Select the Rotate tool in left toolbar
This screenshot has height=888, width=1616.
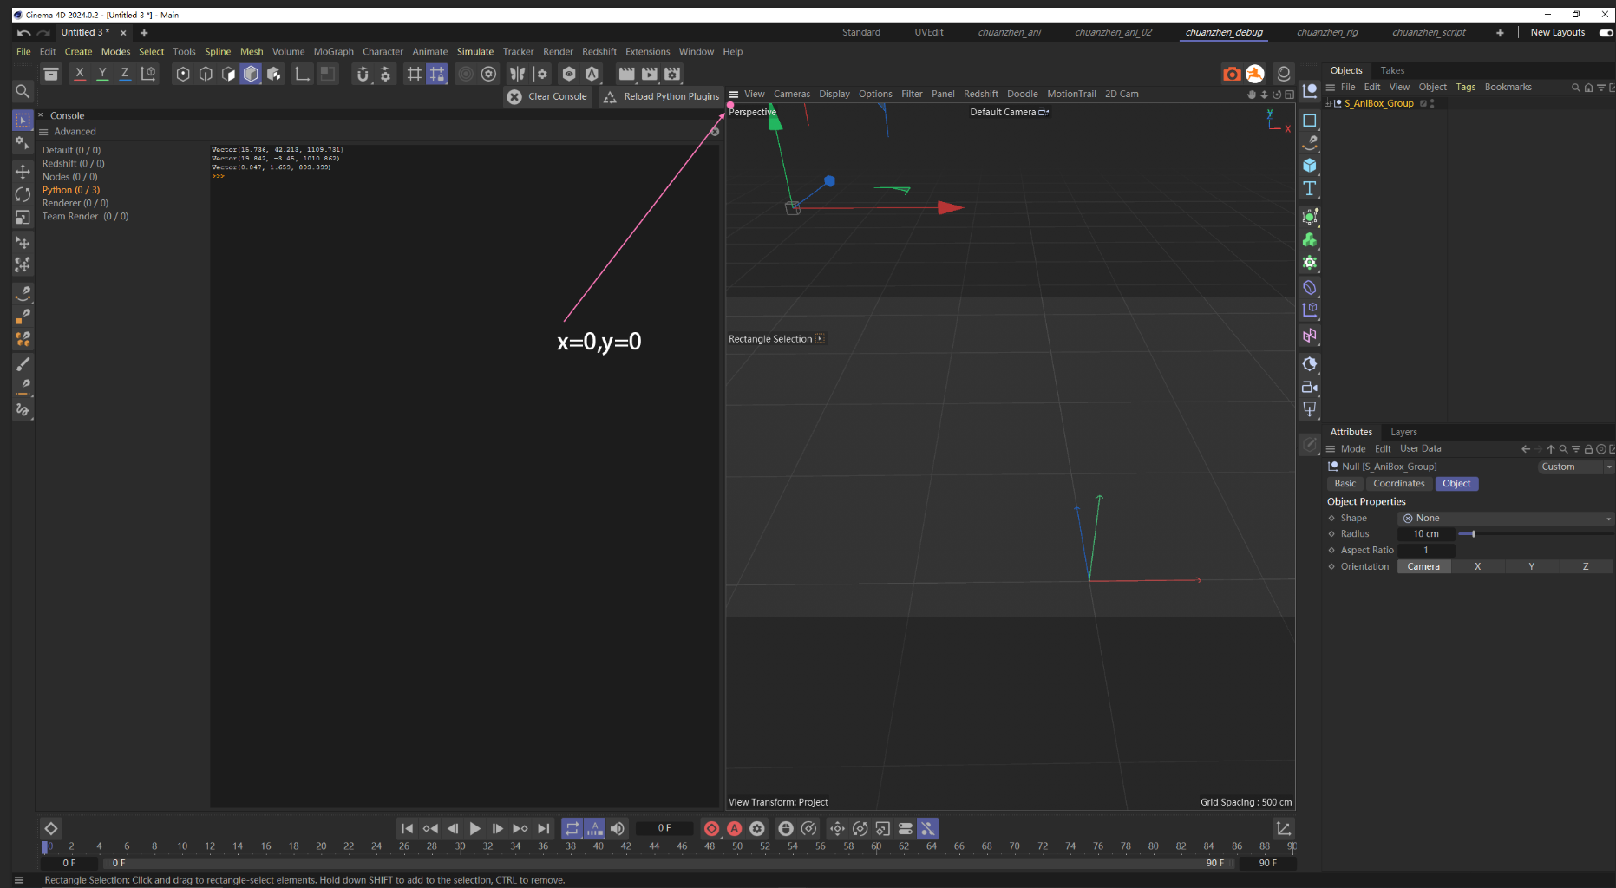click(23, 194)
